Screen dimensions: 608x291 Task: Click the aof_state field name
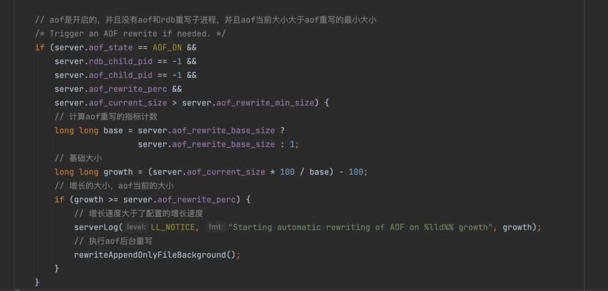click(x=111, y=48)
